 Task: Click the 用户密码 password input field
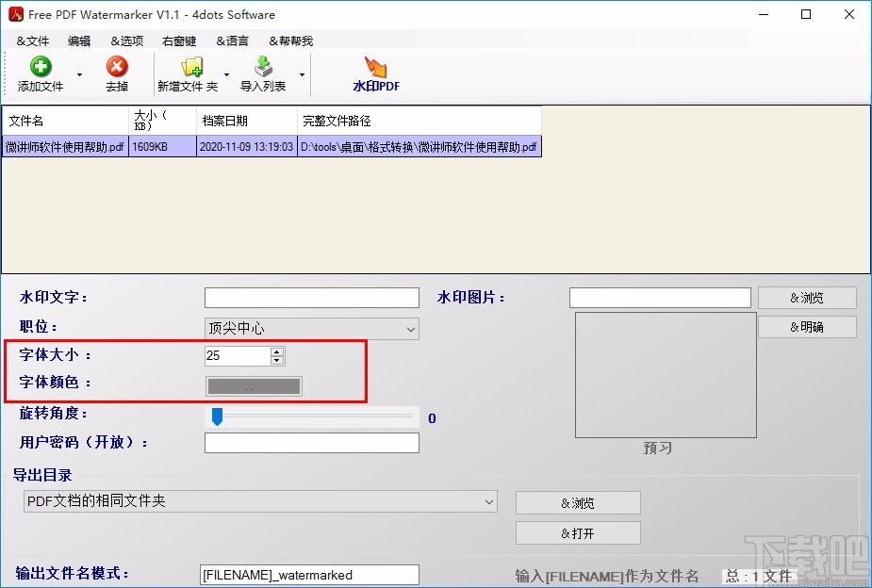[311, 443]
